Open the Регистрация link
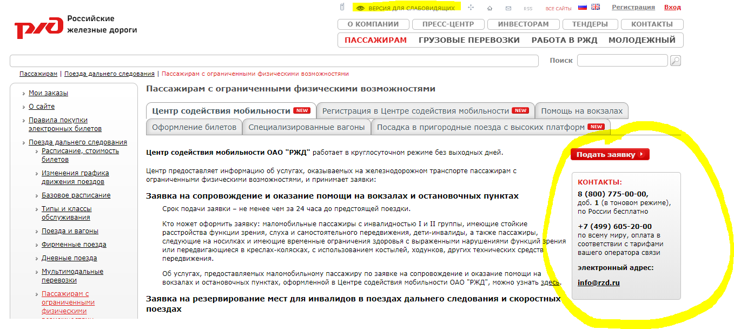Image resolution: width=734 pixels, height=329 pixels. [633, 8]
